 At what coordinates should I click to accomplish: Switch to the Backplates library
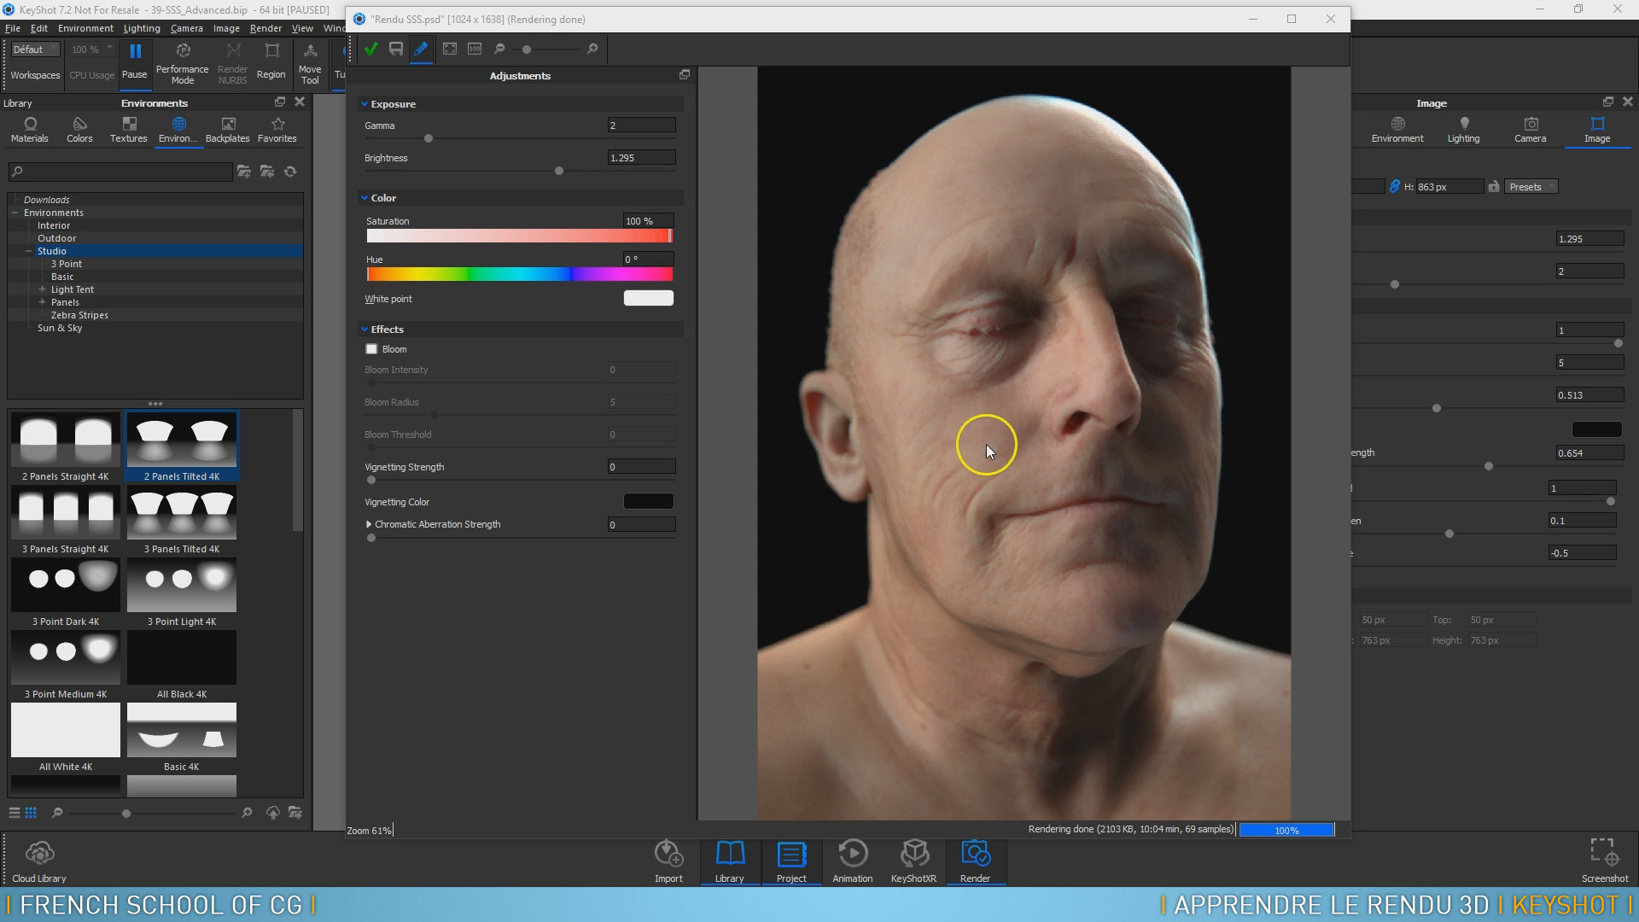click(227, 128)
